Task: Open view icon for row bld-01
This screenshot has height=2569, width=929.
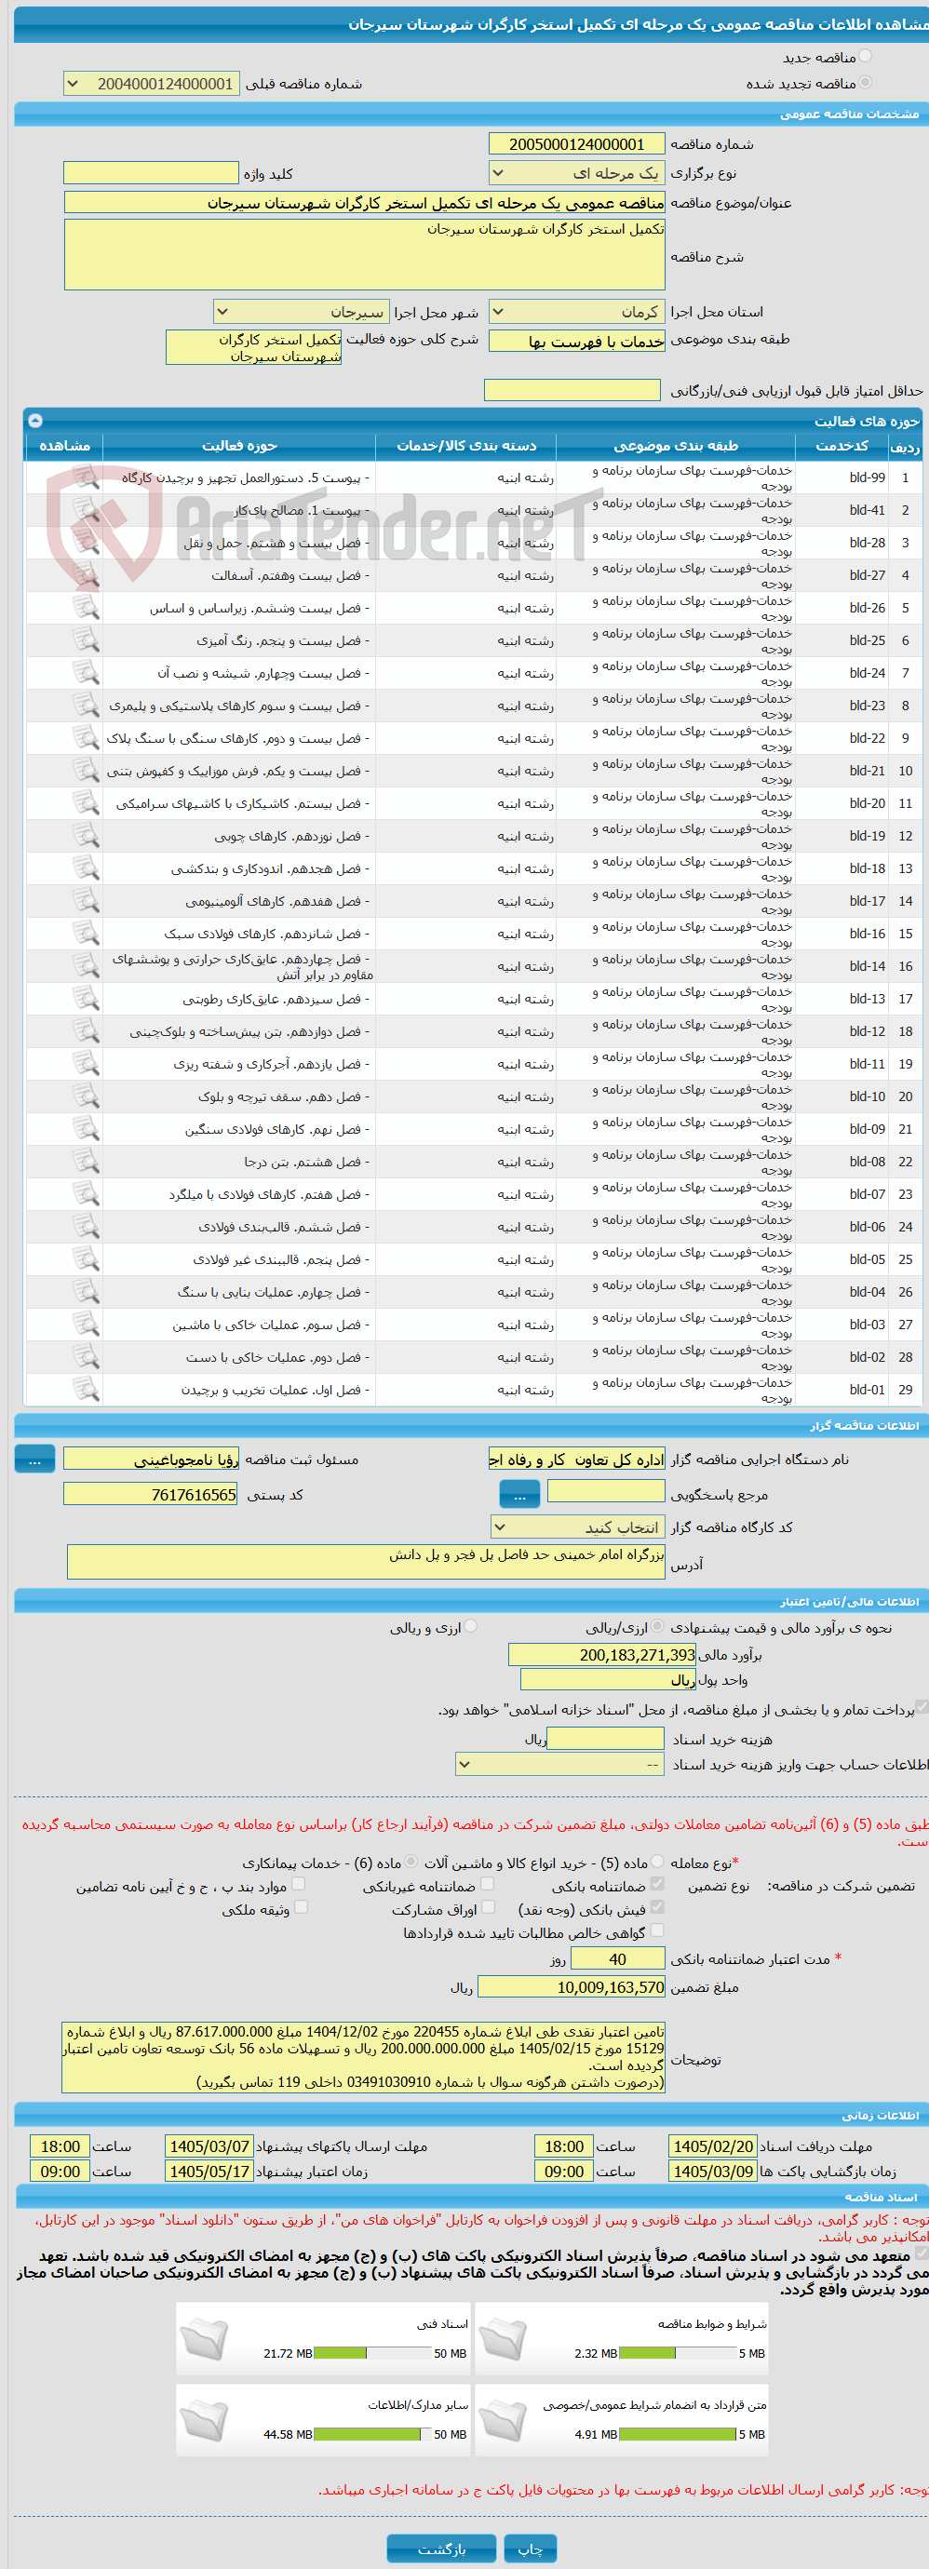Action: click(86, 1391)
